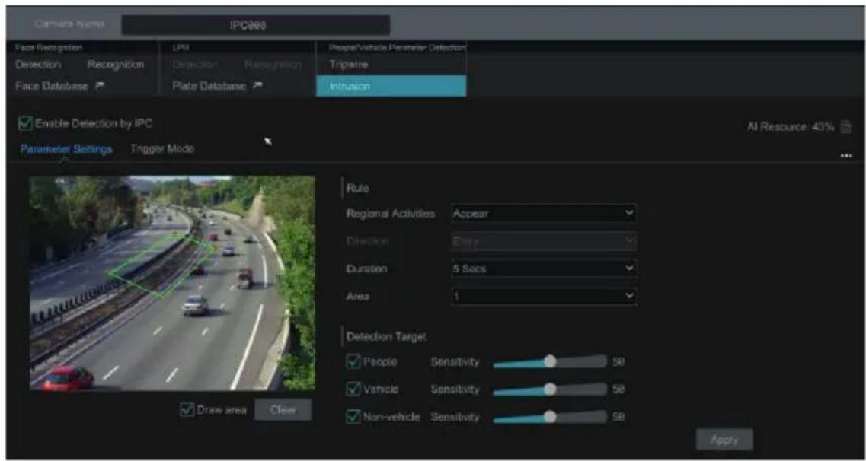866x461 pixels.
Task: Open the Duration dropdown showing 5 Secs
Action: pos(544,269)
